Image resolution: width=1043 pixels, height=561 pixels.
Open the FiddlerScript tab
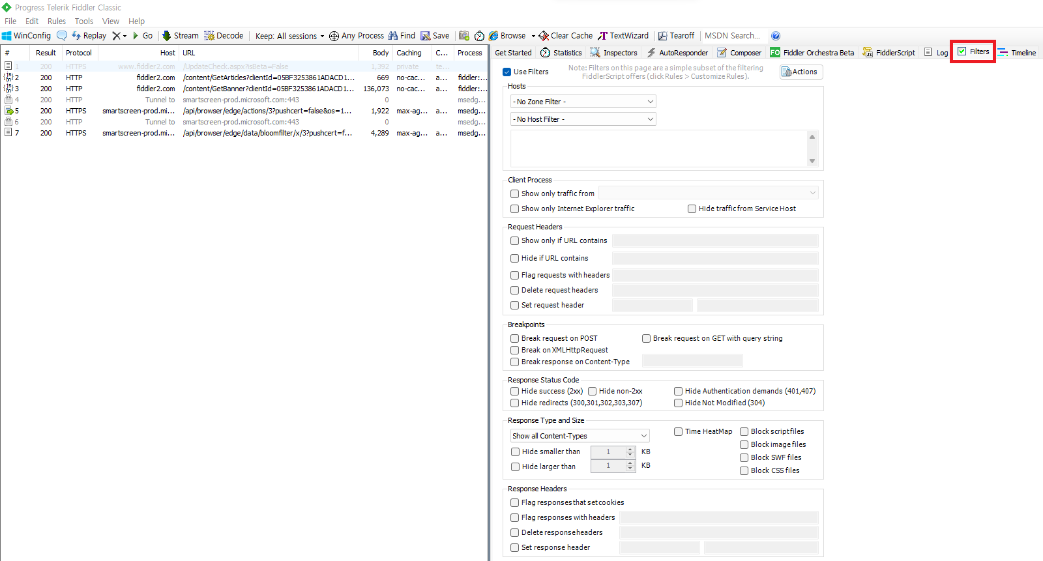tap(889, 53)
